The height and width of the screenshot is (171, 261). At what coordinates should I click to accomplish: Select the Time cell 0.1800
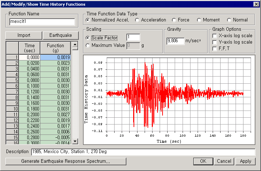click(29, 109)
